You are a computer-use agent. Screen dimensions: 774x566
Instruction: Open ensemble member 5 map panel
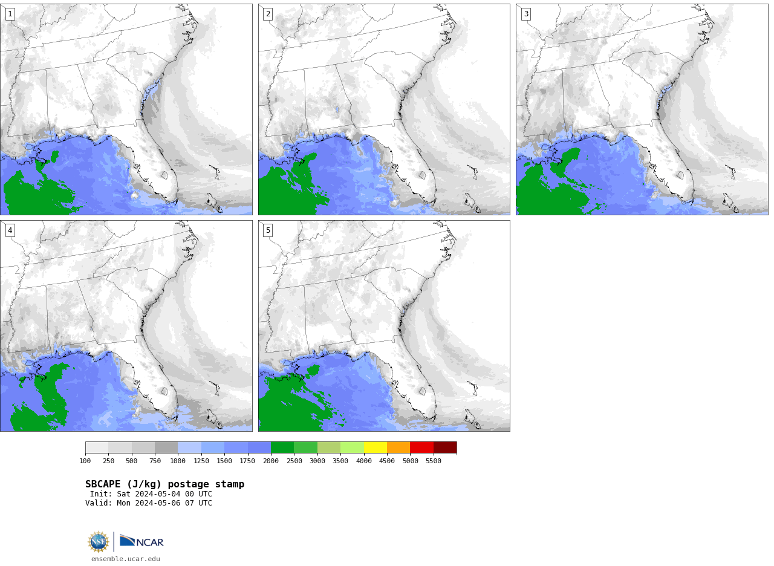coord(384,326)
